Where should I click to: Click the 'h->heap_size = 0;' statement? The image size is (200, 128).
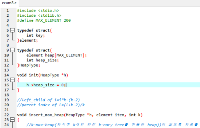coord(46,85)
